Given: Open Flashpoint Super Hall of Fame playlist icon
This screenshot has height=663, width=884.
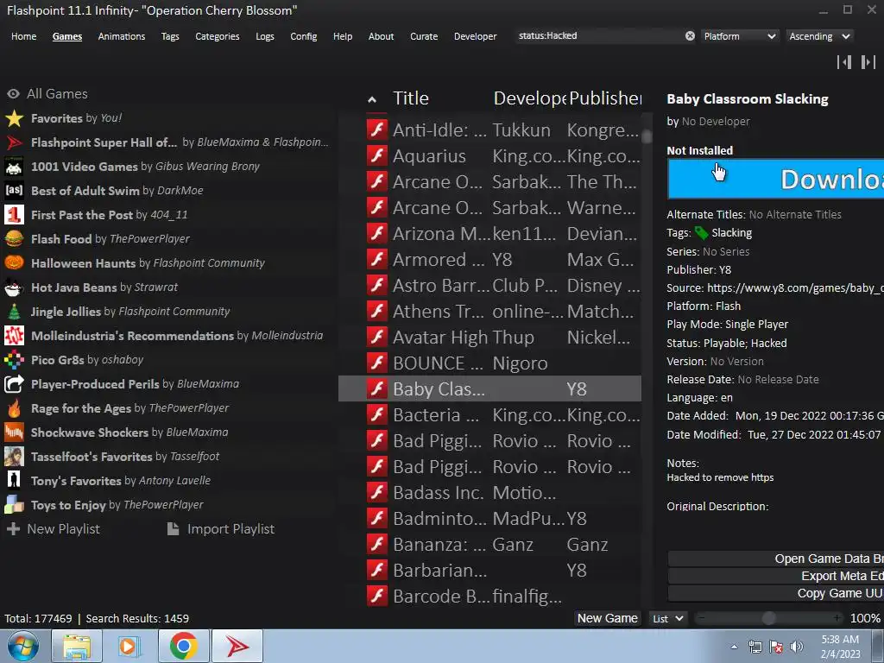Looking at the screenshot, I should point(14,142).
